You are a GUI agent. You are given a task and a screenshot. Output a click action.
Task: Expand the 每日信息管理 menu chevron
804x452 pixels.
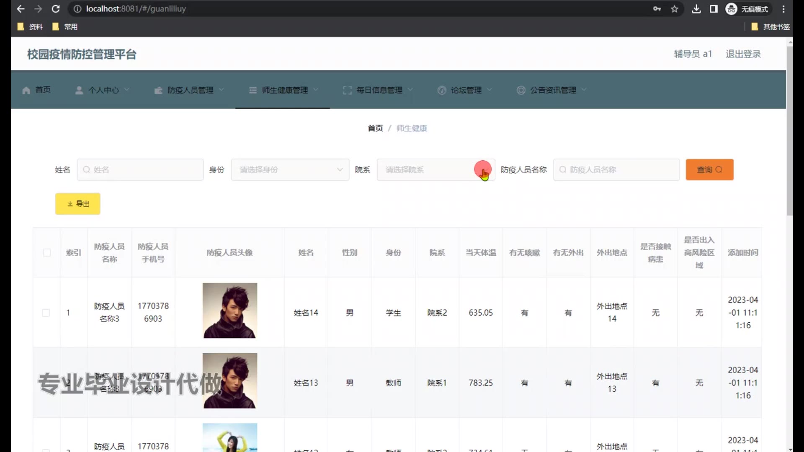(x=410, y=90)
